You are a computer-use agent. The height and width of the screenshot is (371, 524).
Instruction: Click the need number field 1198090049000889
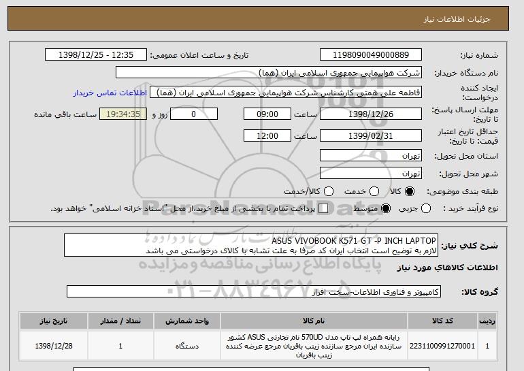(371, 55)
